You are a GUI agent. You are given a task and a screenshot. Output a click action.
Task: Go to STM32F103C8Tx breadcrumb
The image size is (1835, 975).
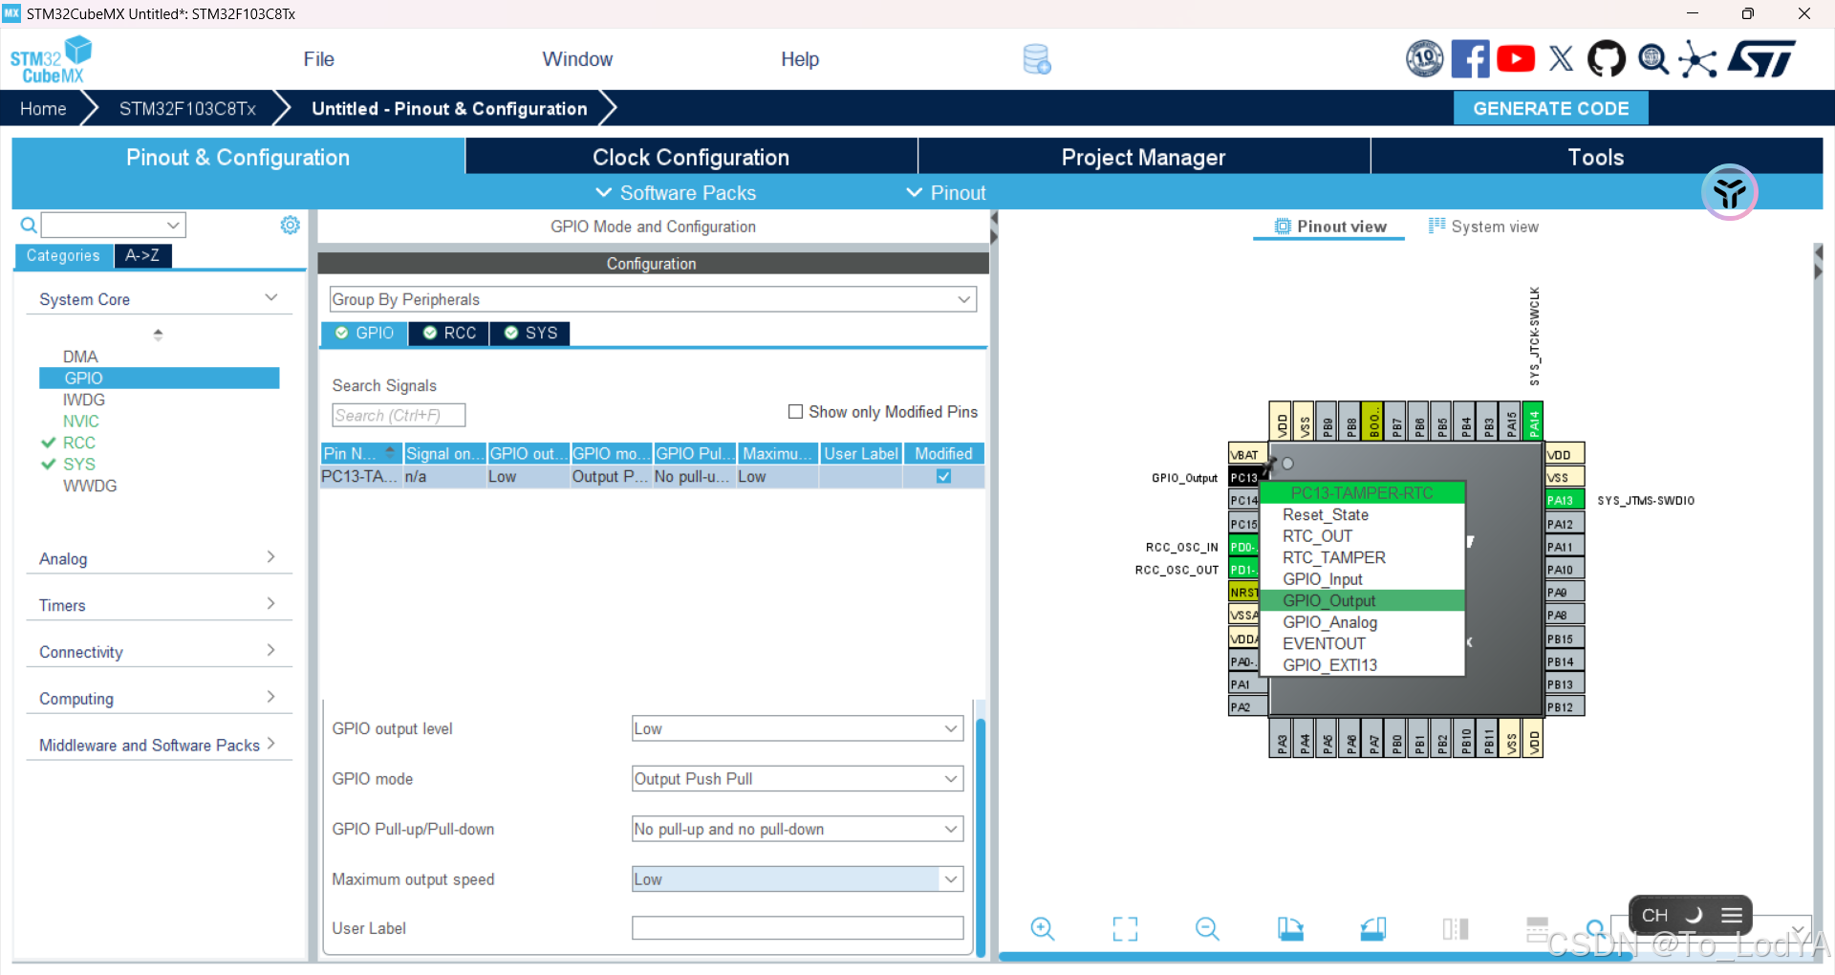[187, 109]
